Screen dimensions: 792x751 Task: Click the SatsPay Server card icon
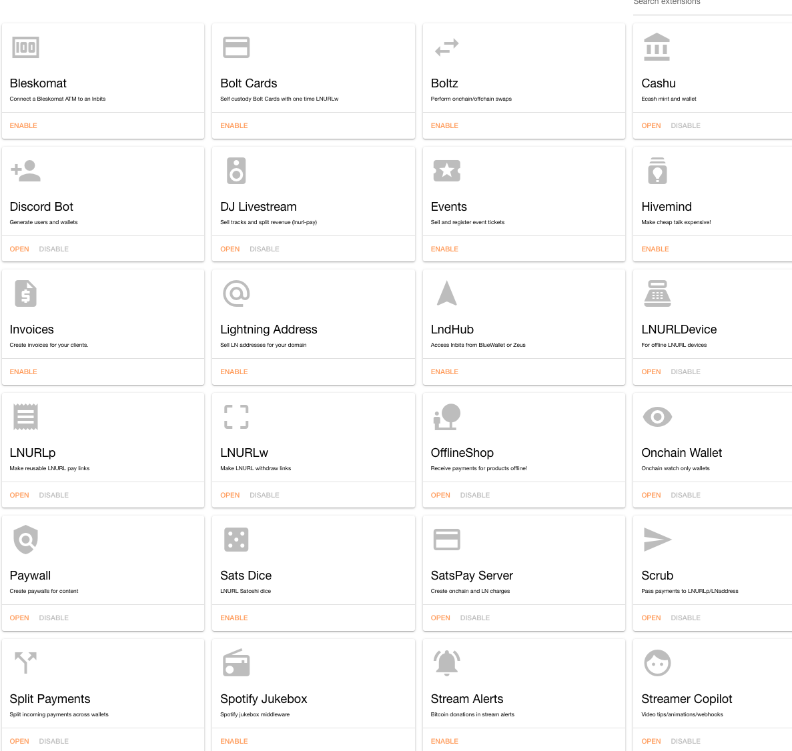(446, 540)
